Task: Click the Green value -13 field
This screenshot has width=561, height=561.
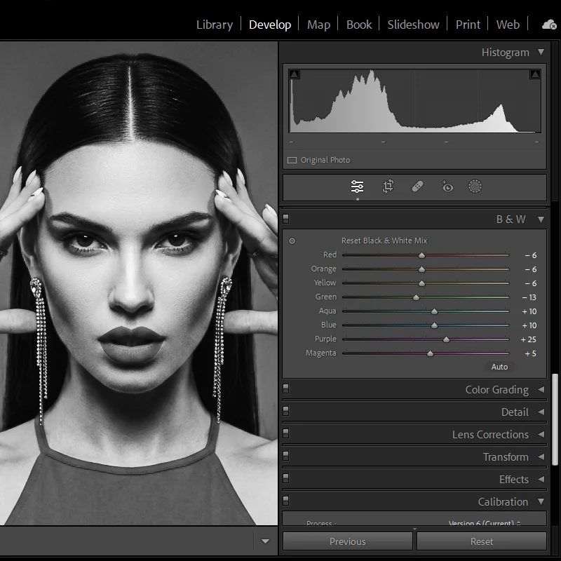Action: click(x=529, y=297)
